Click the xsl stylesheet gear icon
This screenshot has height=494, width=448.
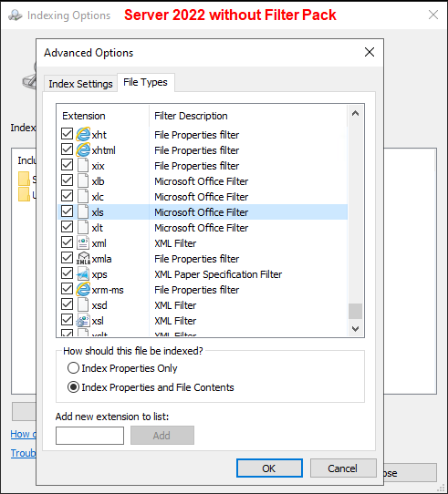(83, 321)
